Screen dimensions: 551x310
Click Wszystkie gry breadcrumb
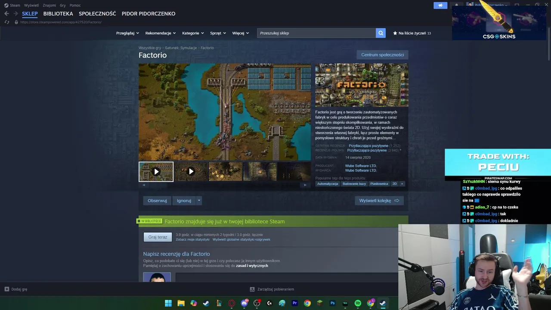click(150, 48)
